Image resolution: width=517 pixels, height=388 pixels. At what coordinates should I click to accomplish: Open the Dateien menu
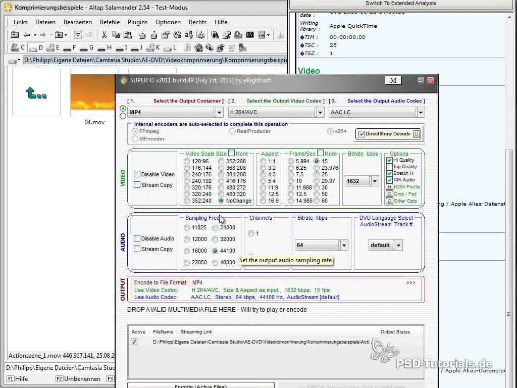coord(45,22)
